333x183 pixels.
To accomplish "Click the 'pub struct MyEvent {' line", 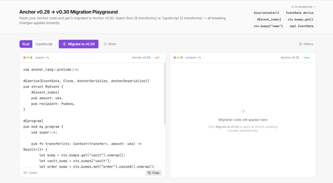I will point(43,87).
